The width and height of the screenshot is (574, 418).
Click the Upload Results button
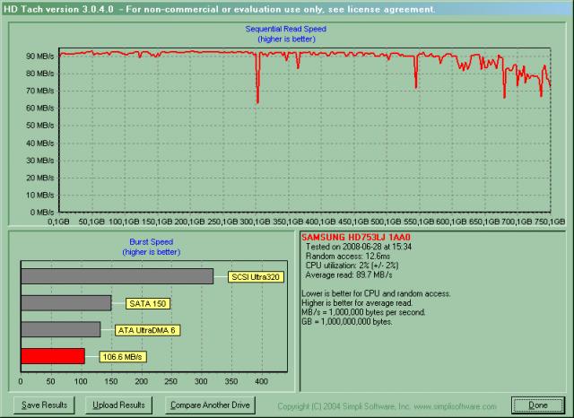pyautogui.click(x=118, y=405)
